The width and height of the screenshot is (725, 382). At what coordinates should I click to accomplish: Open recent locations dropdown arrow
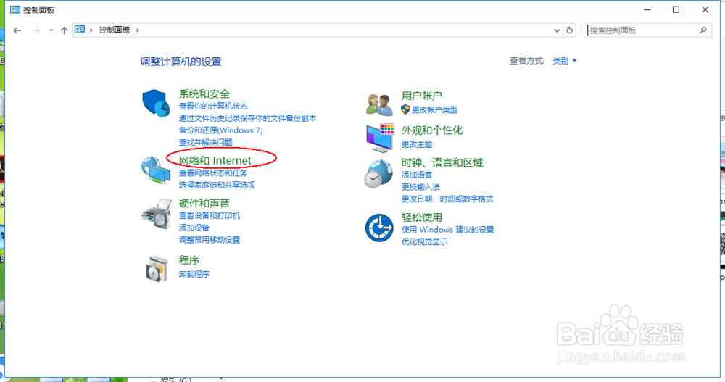(51, 30)
